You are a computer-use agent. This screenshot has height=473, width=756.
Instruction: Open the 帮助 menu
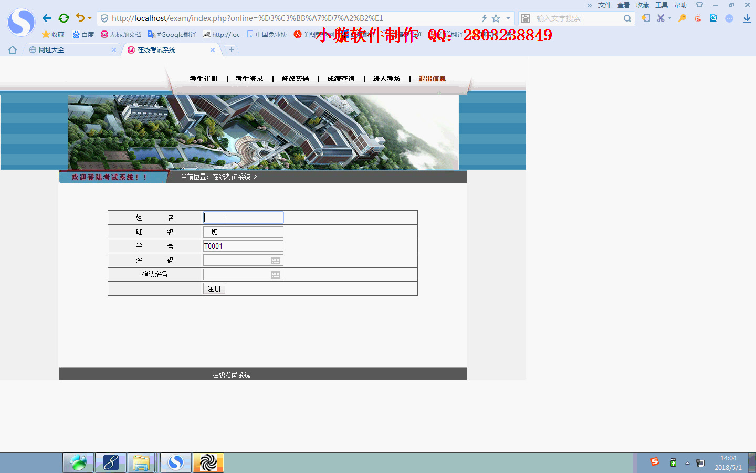(x=680, y=5)
